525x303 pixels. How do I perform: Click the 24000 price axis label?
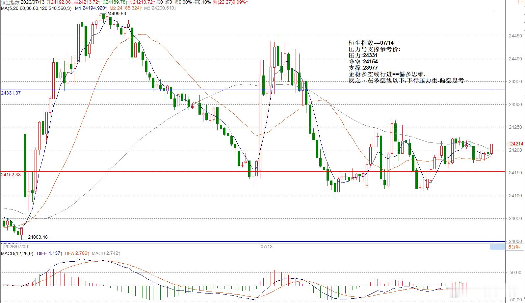point(515,241)
